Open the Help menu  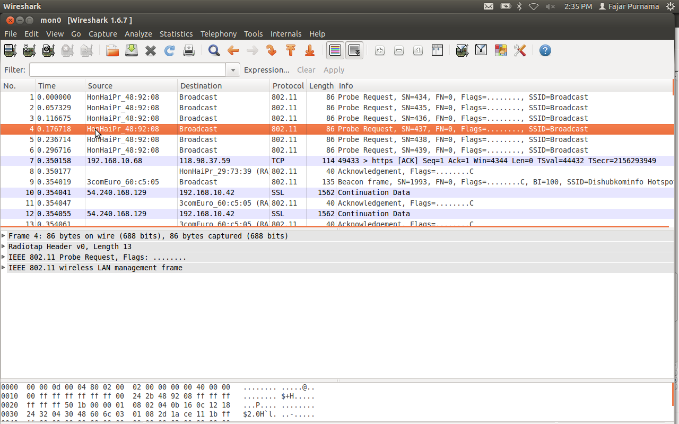click(x=317, y=34)
